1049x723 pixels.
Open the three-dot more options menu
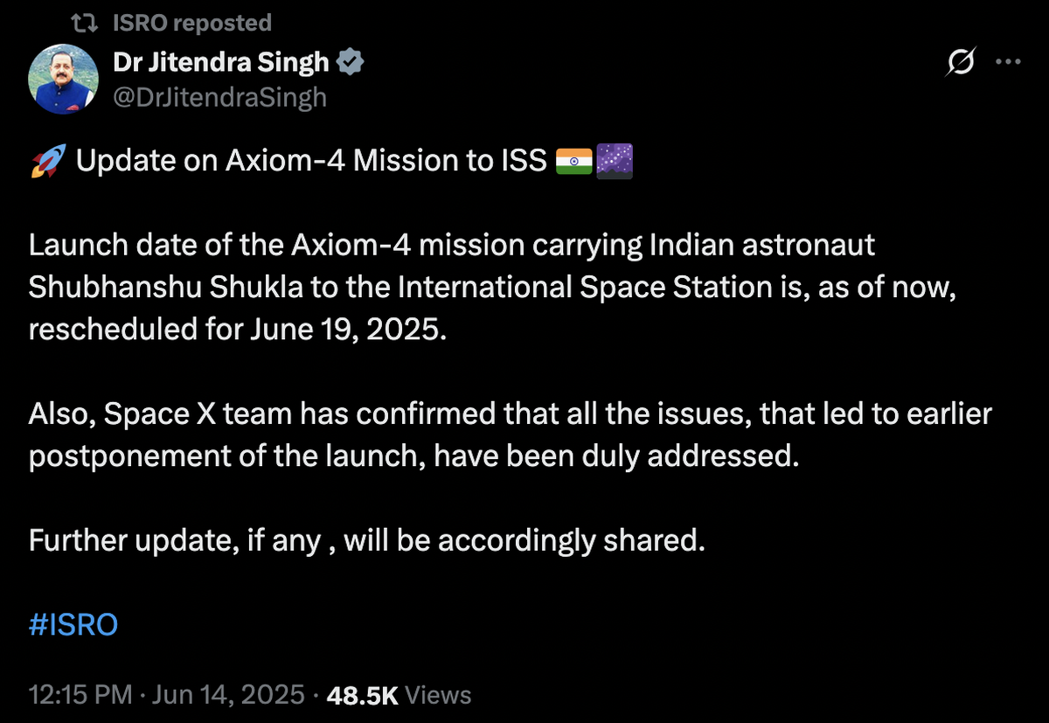[x=1009, y=63]
